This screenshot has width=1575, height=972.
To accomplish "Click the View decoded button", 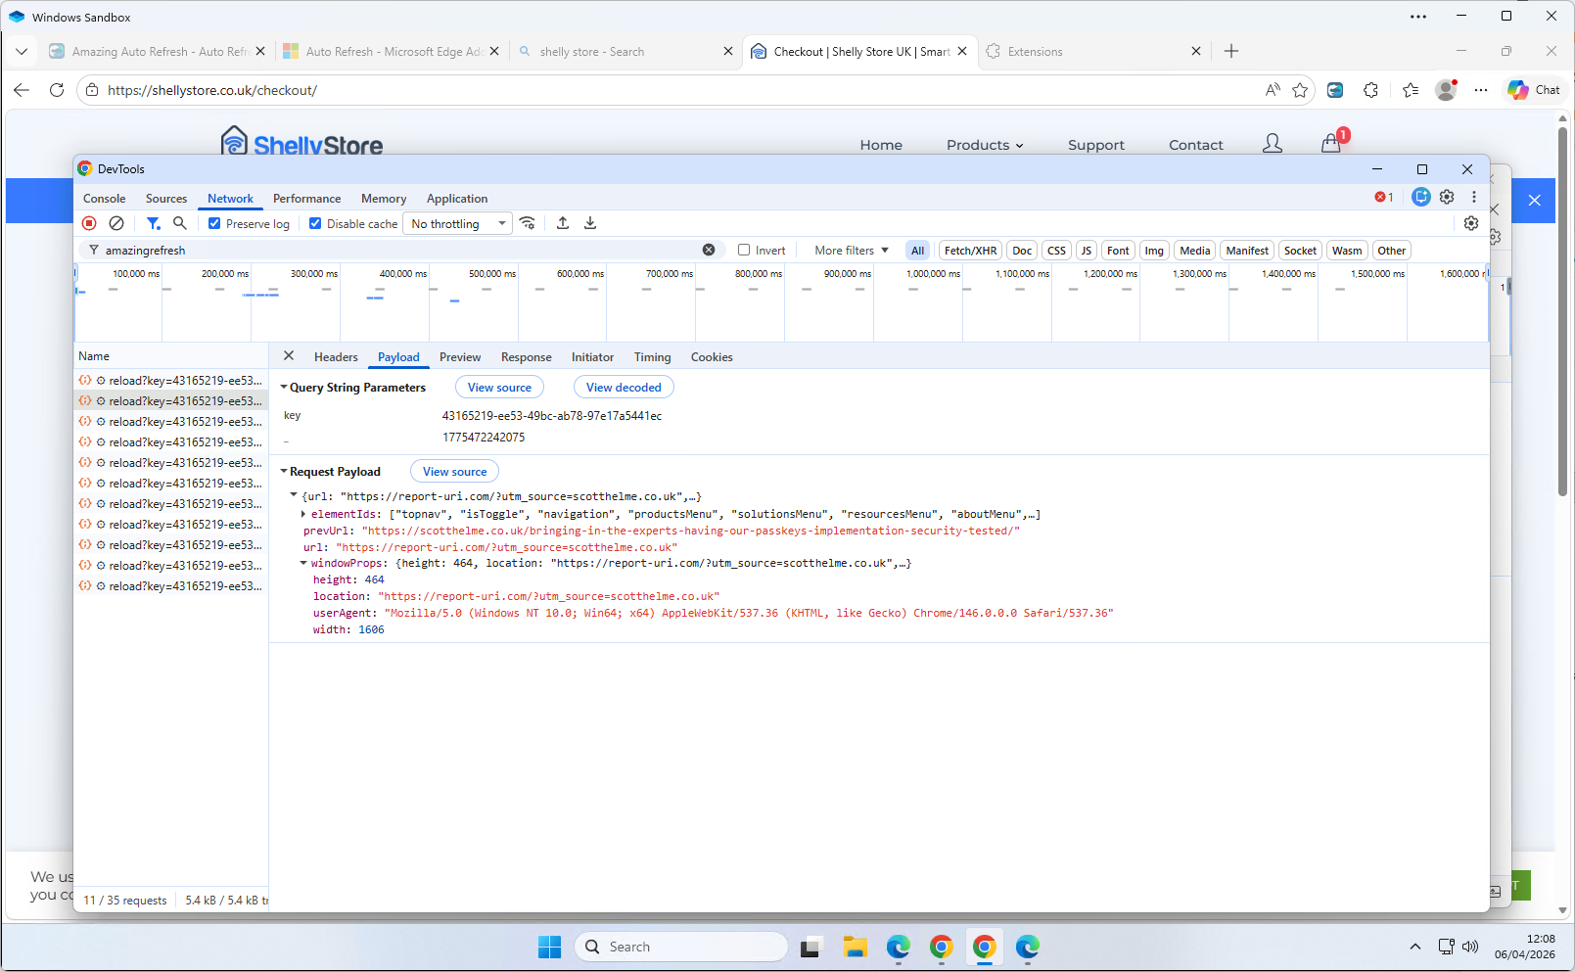I will click(x=624, y=388).
